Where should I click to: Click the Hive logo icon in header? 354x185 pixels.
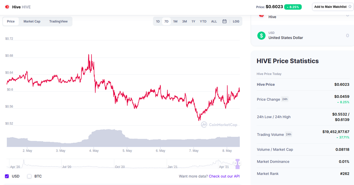[x=7, y=7]
